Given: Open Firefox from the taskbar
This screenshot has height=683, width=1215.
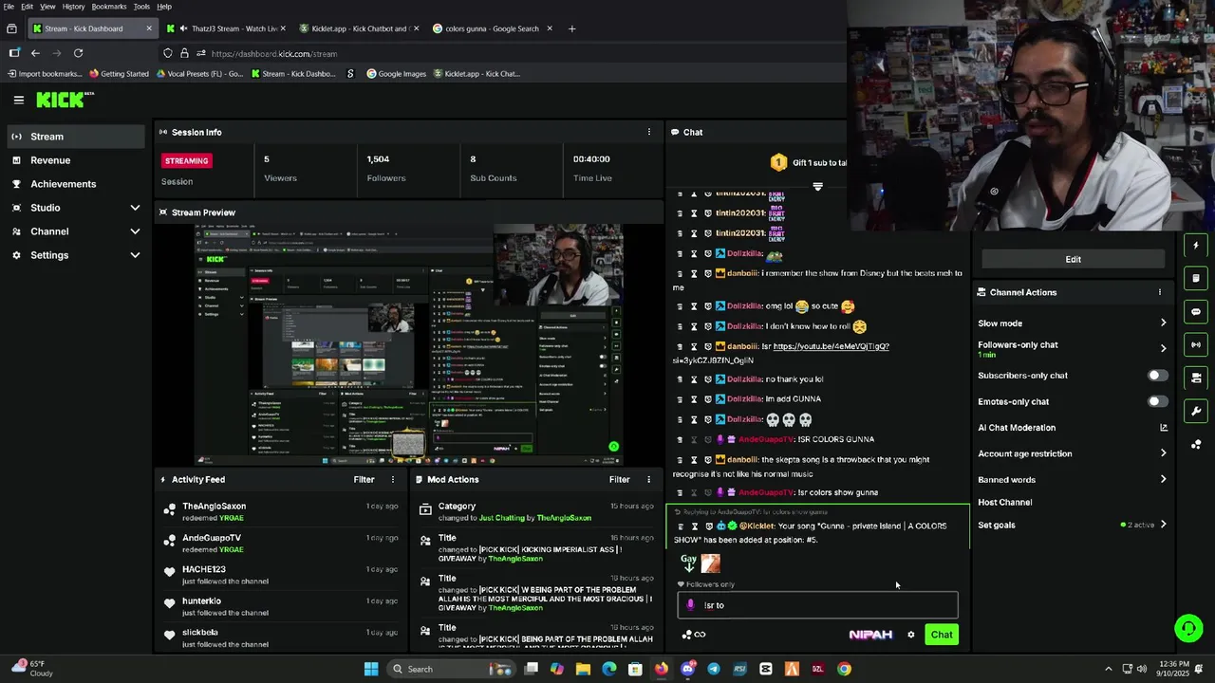Looking at the screenshot, I should click(661, 669).
